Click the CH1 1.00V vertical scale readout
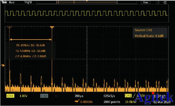Image resolution: width=175 pixels, height=106 pixels. tap(23, 96)
